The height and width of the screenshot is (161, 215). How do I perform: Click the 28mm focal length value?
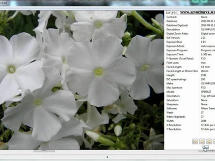pos(205,71)
